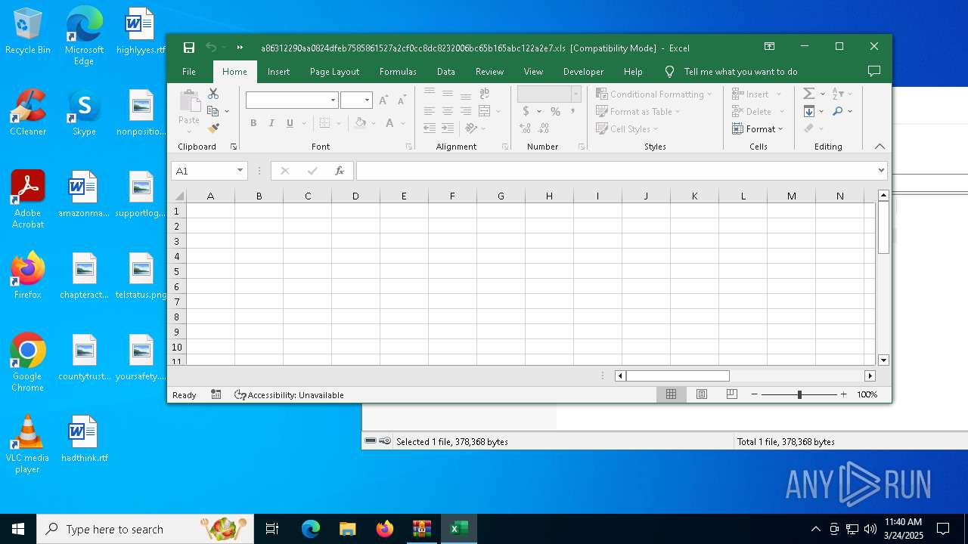
Task: Click Increase Decimal icon
Action: (526, 129)
